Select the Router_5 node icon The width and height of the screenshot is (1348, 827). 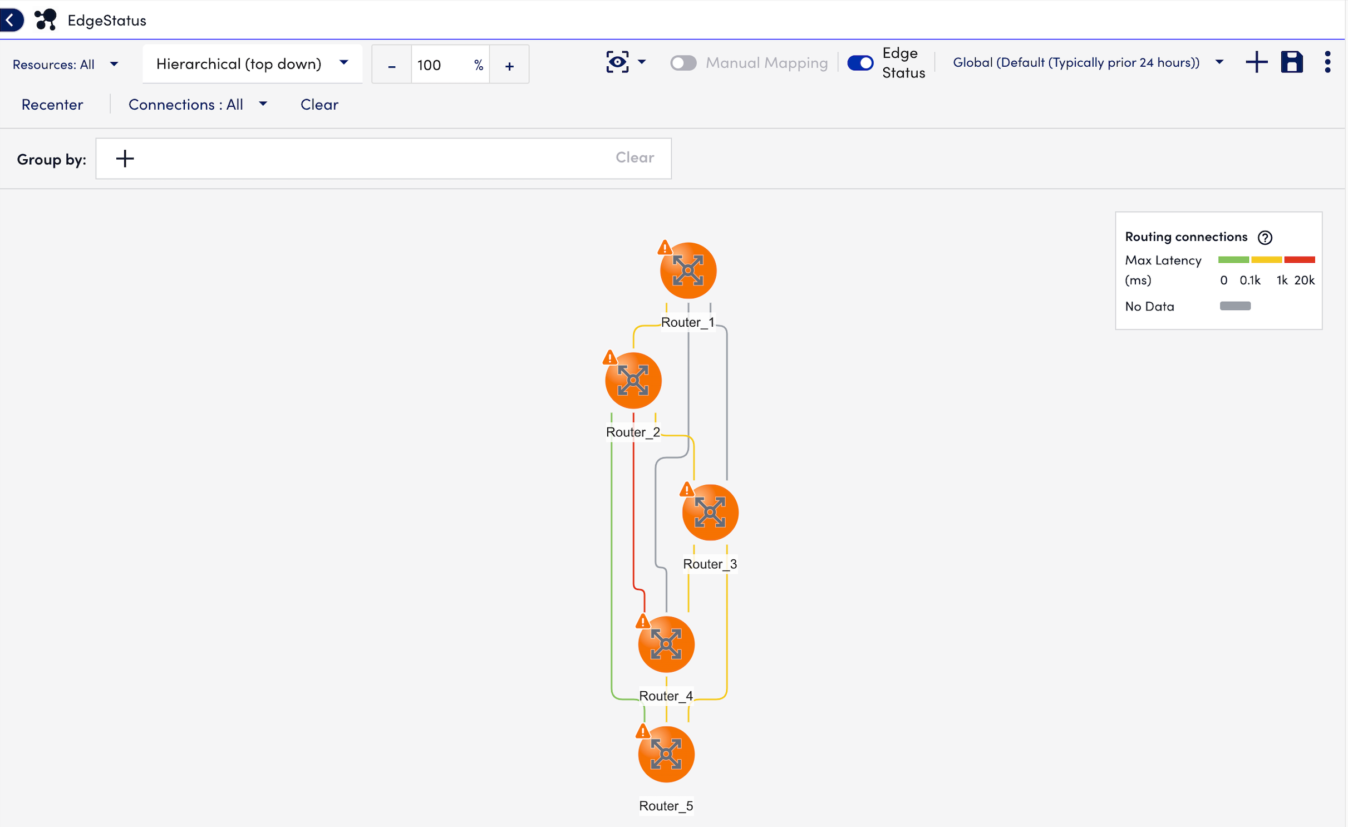point(666,755)
